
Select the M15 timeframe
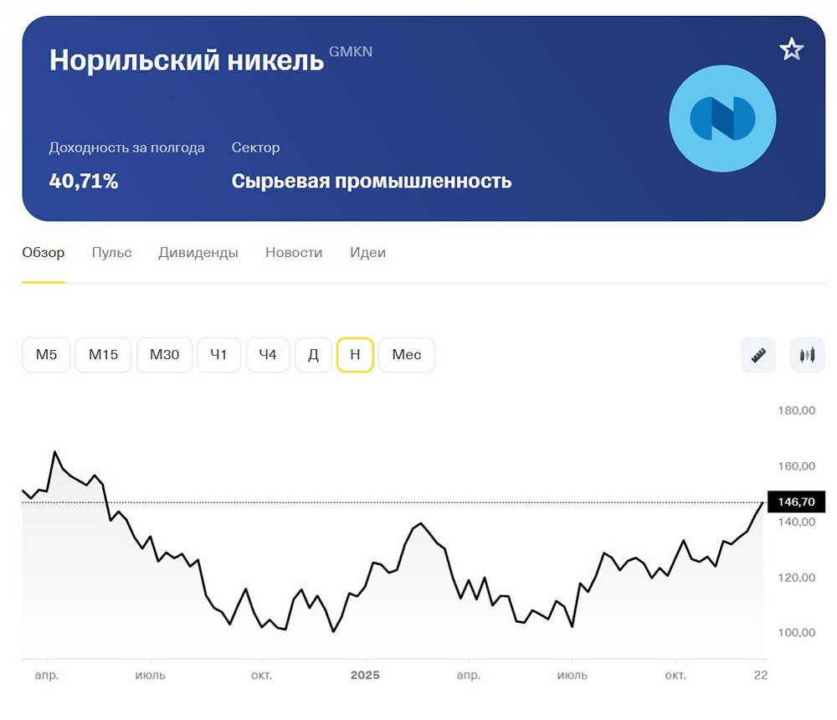pyautogui.click(x=103, y=355)
